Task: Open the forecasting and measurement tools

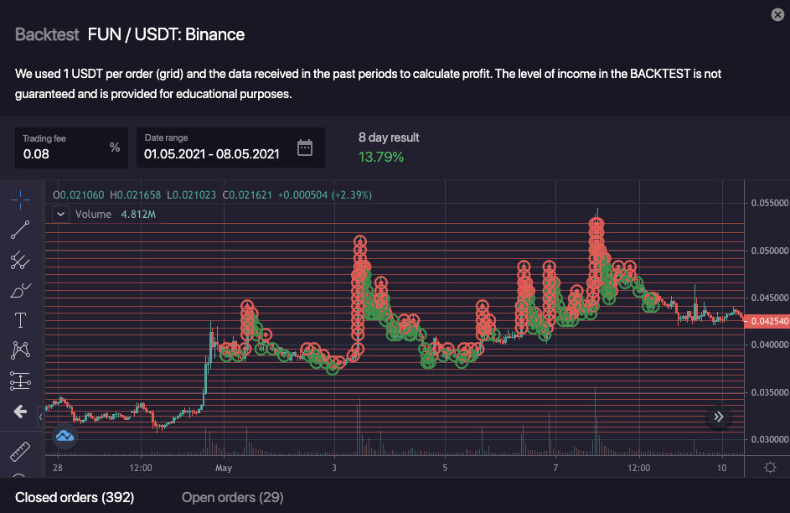Action: (20, 381)
